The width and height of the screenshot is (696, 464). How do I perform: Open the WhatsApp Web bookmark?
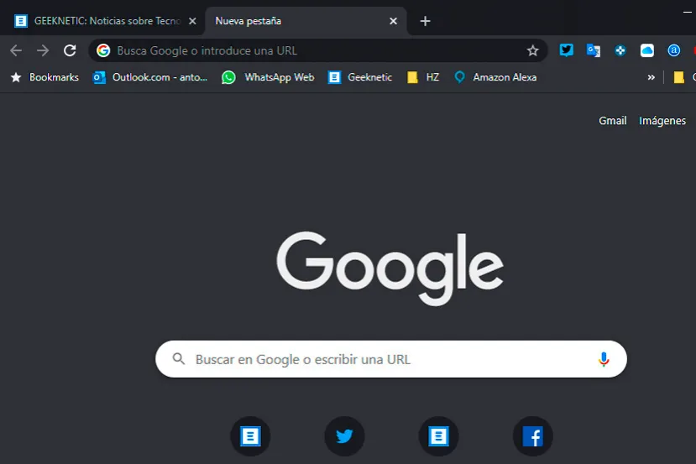(x=268, y=77)
